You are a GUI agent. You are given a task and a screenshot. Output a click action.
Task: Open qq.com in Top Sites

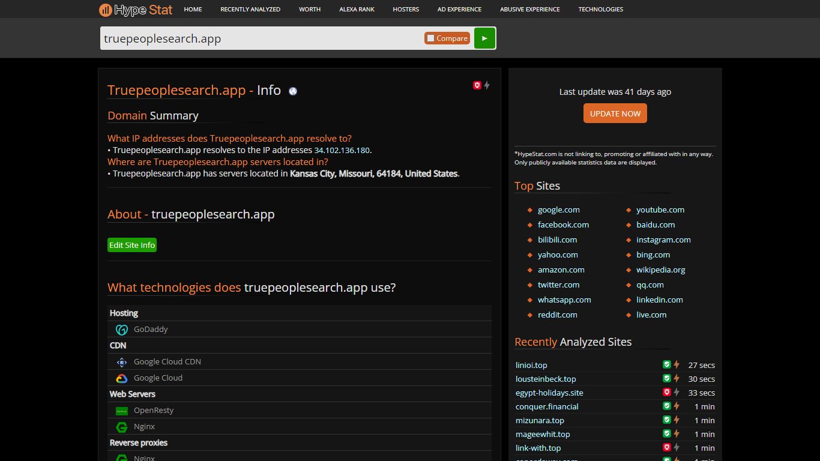point(650,285)
